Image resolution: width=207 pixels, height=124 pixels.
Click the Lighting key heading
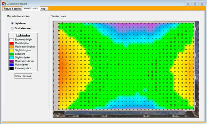(23, 35)
